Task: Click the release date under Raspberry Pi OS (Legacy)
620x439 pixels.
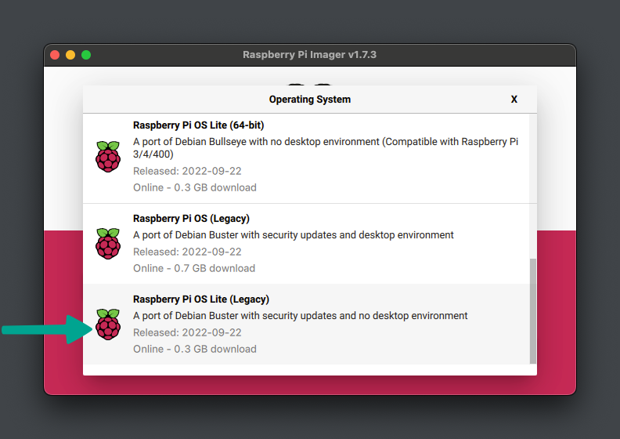Action: [187, 252]
